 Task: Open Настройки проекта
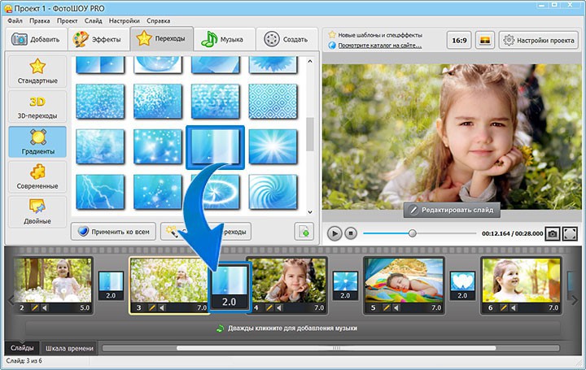pos(539,40)
